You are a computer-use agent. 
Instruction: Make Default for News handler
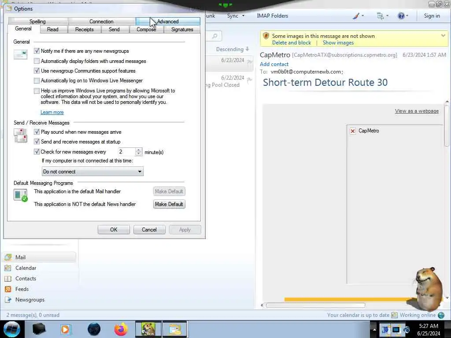point(169,204)
